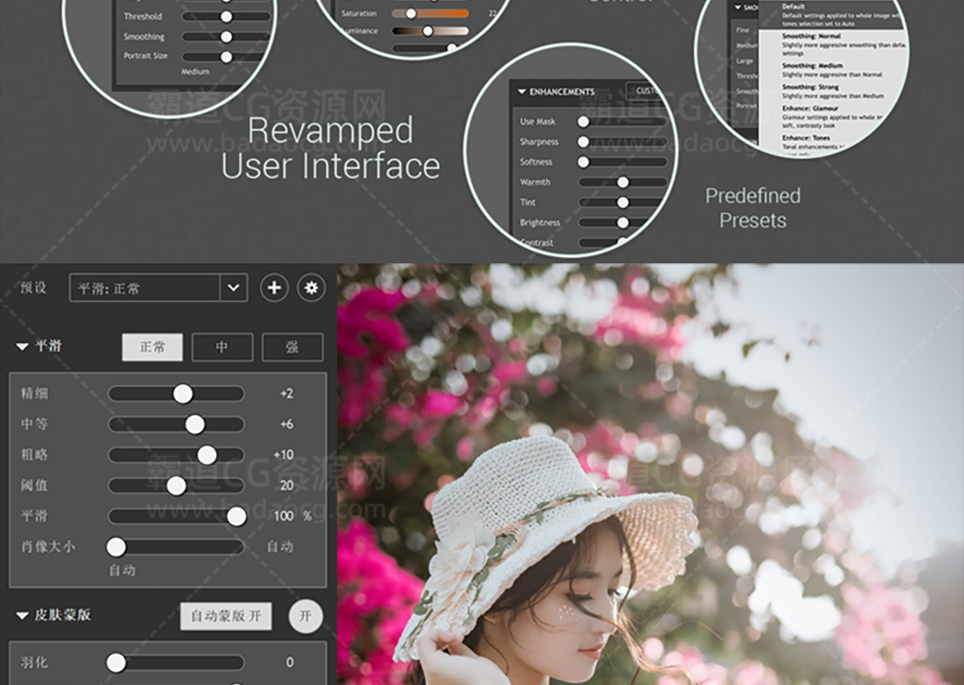The image size is (964, 685).
Task: Click the 精细 value +2
Action: (x=287, y=393)
